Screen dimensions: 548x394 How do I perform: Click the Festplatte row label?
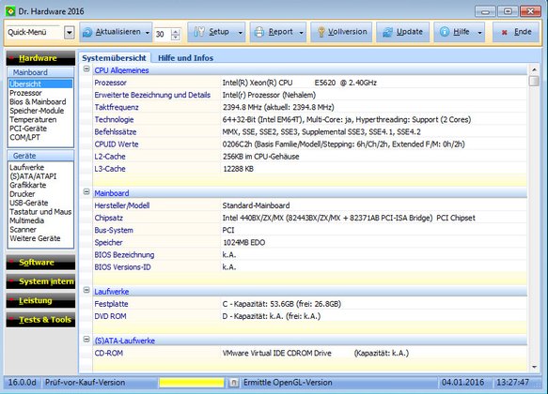point(111,304)
